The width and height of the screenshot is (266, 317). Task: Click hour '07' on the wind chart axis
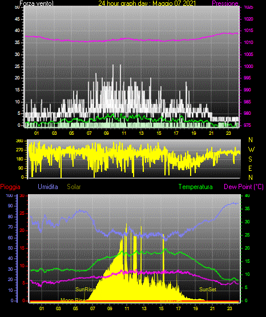tap(89, 133)
